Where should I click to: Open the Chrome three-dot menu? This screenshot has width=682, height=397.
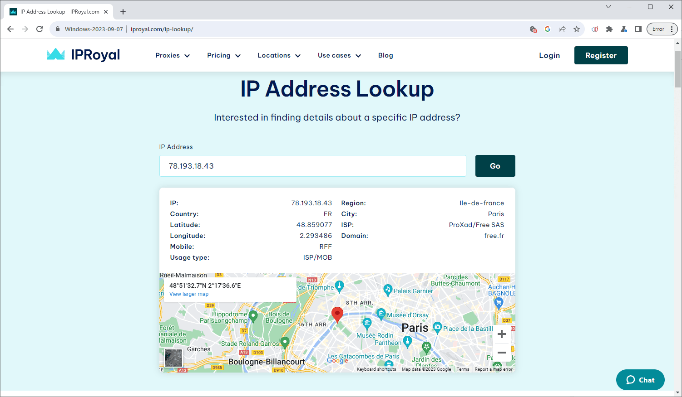click(672, 29)
